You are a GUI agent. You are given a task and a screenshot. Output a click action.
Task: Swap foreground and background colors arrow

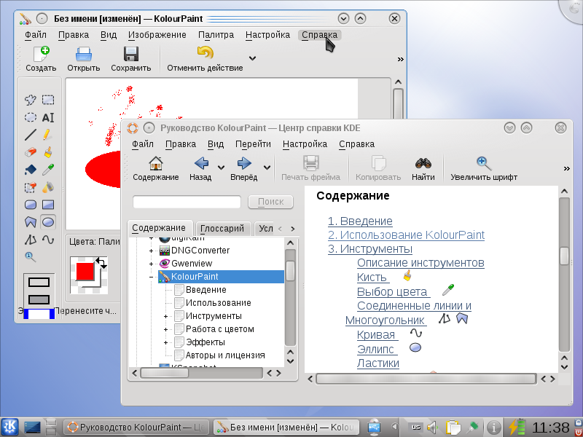tap(101, 263)
